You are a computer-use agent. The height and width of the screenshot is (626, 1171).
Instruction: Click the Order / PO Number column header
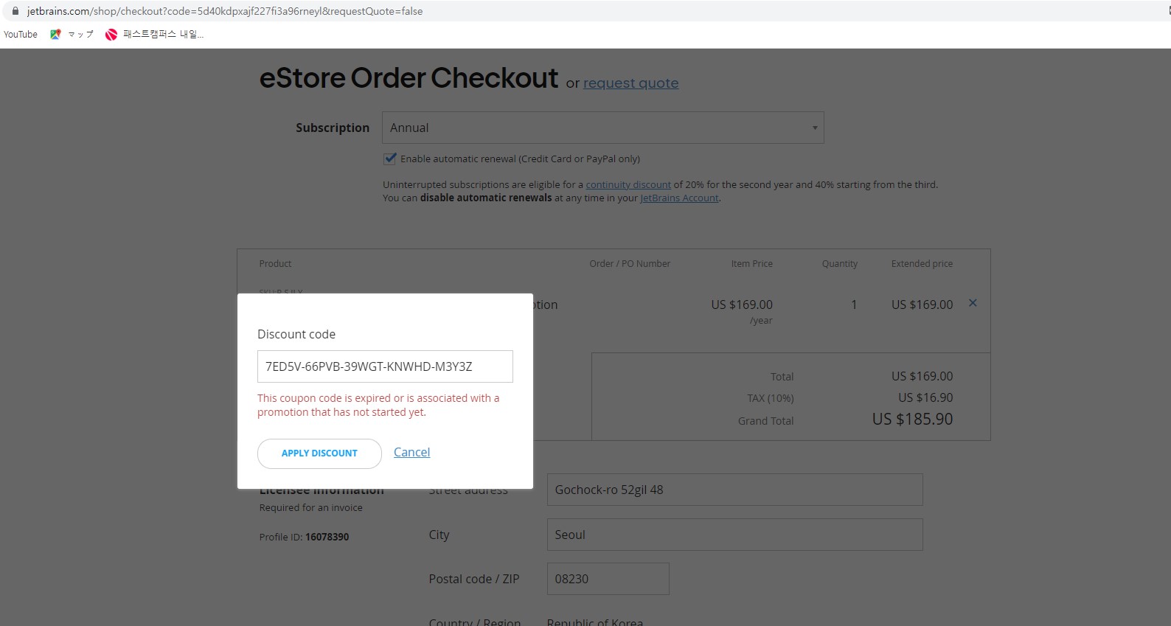coord(630,263)
